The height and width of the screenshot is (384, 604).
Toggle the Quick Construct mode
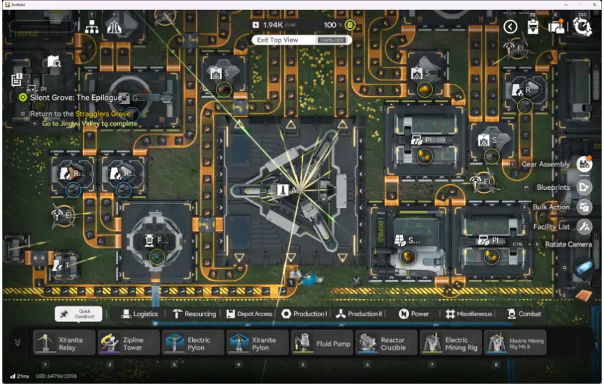(x=78, y=314)
